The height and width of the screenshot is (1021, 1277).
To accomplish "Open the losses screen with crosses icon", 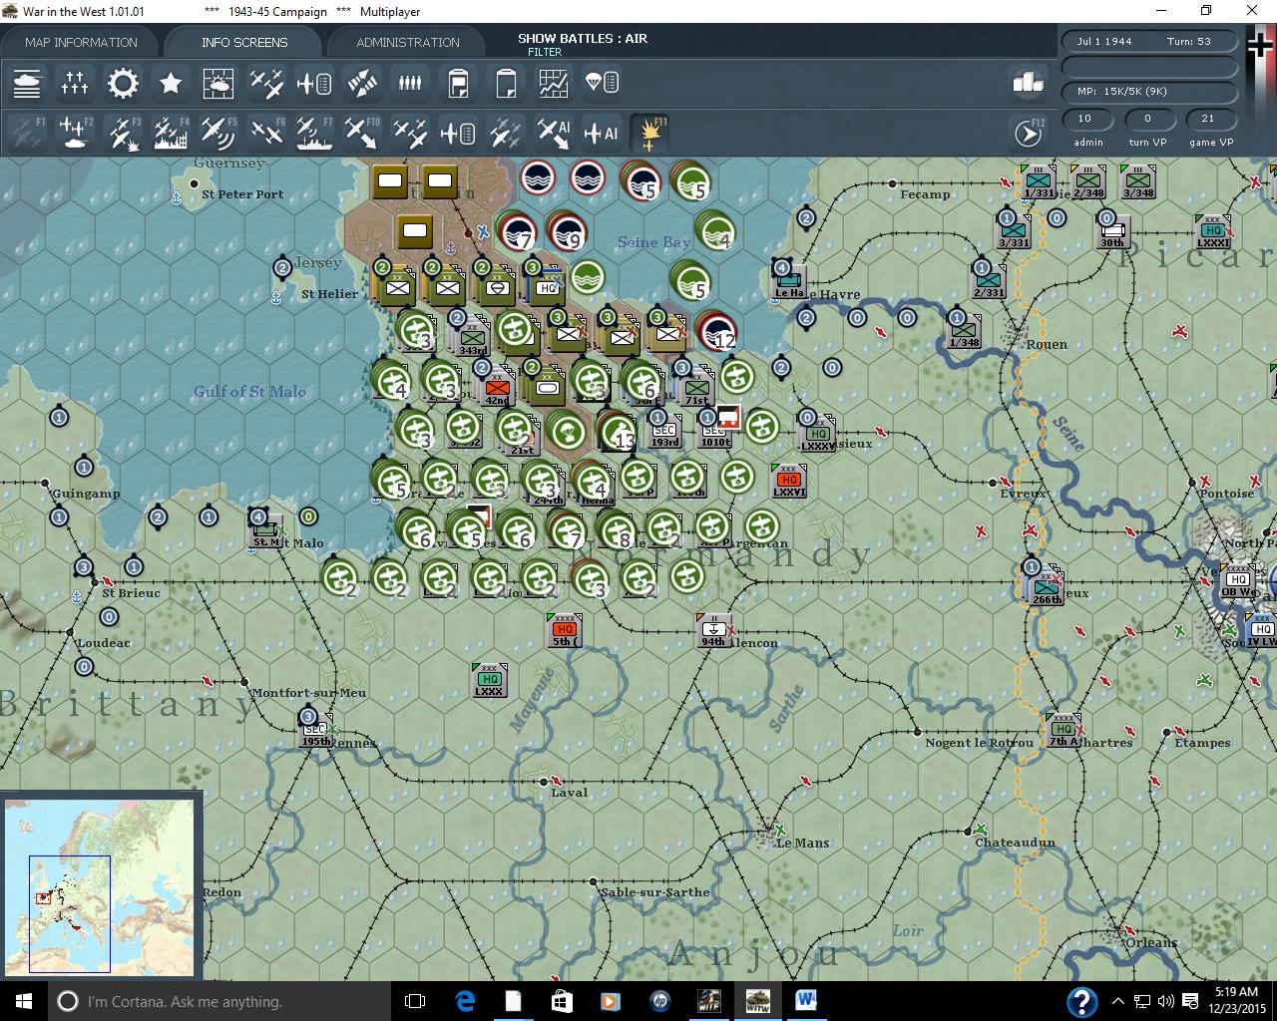I will coord(75,83).
